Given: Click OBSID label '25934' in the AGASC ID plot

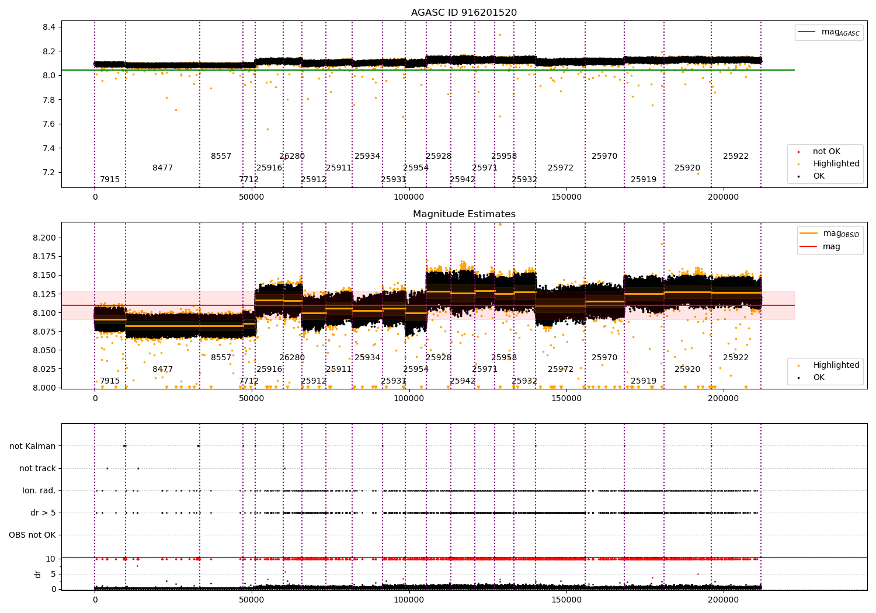Looking at the screenshot, I should point(367,156).
